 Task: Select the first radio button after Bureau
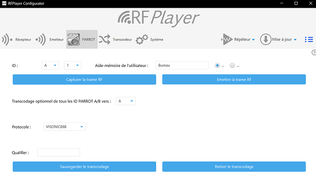pyautogui.click(x=217, y=66)
